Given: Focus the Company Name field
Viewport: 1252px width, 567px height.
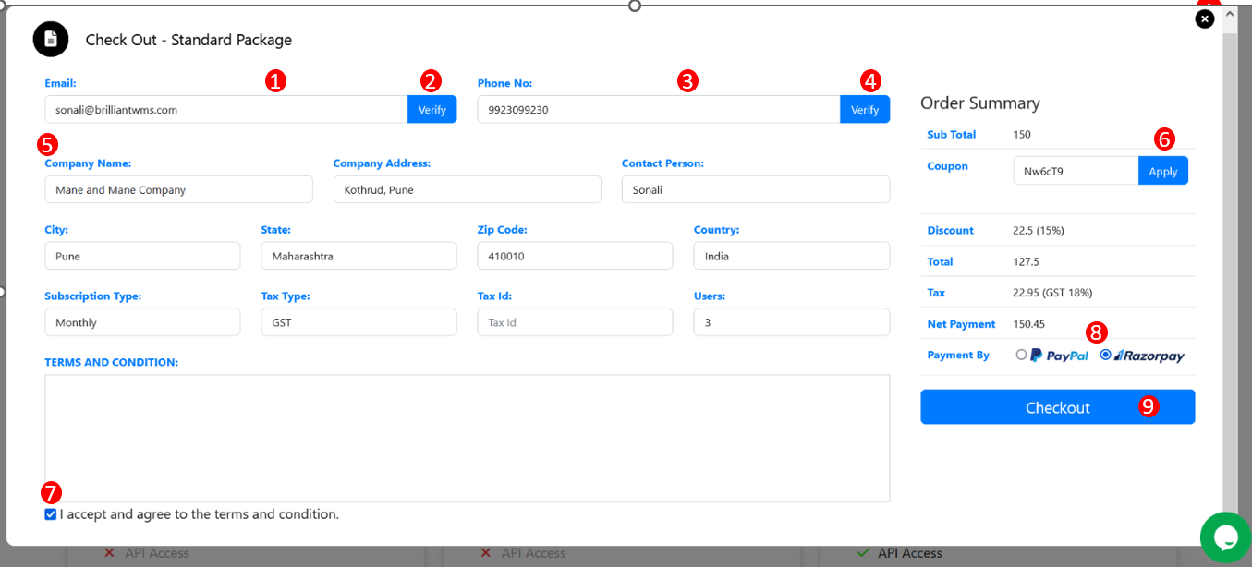Looking at the screenshot, I should pos(178,189).
